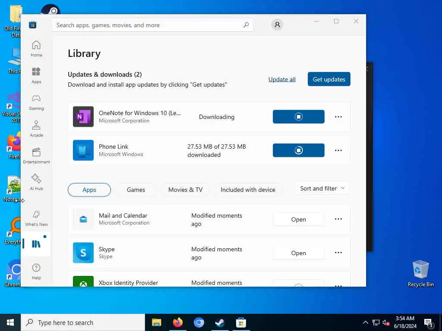Click the OneNote app icon
The image size is (442, 331).
pyautogui.click(x=83, y=116)
